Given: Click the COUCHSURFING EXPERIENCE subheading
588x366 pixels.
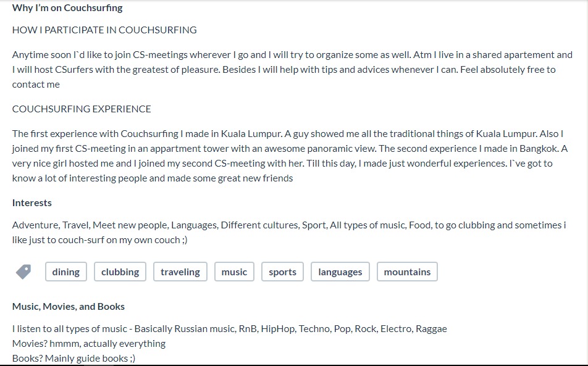Looking at the screenshot, I should pyautogui.click(x=82, y=109).
